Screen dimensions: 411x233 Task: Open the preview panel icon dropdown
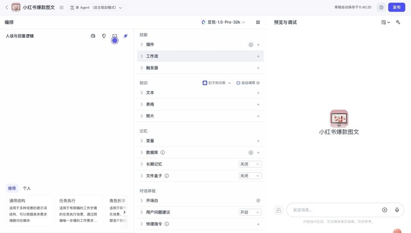[x=386, y=22]
